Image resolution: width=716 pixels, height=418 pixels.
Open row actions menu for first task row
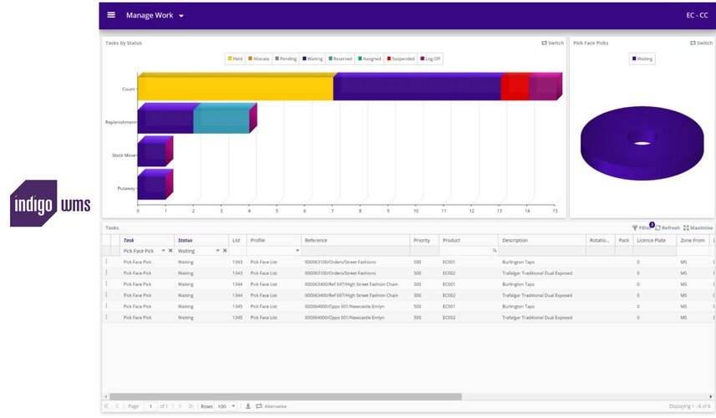tap(106, 262)
